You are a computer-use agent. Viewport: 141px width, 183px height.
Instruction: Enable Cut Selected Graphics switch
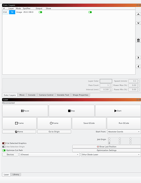[x=4, y=143]
